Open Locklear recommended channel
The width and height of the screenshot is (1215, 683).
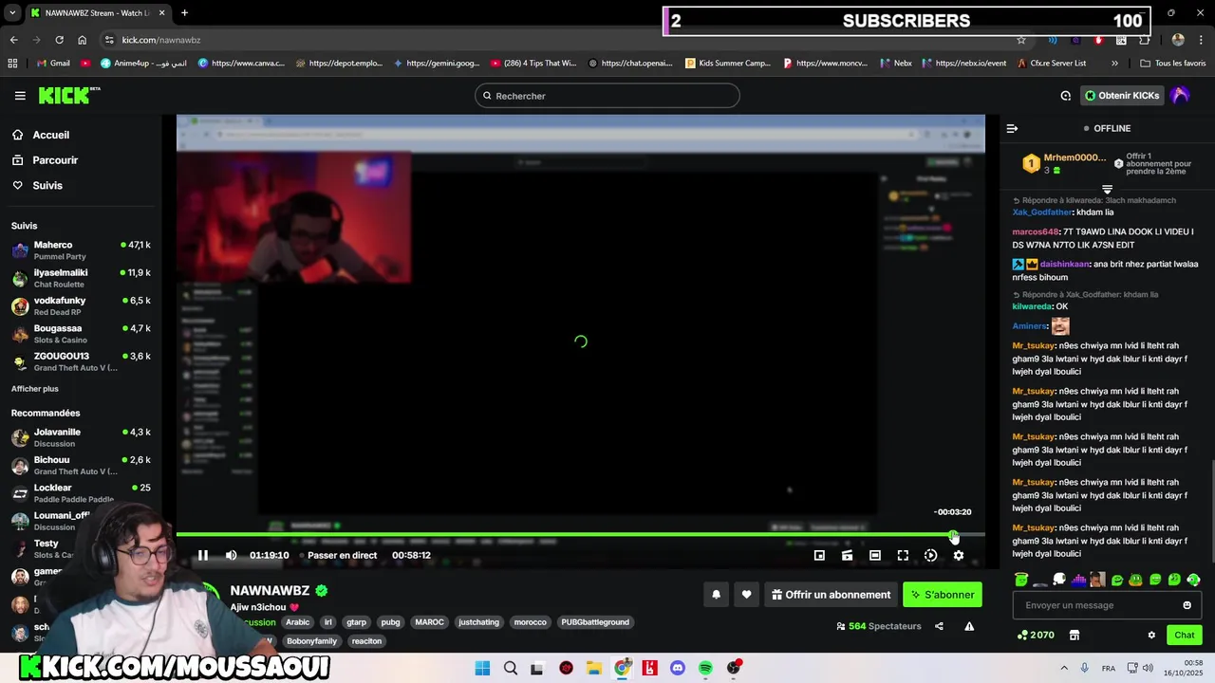81,492
